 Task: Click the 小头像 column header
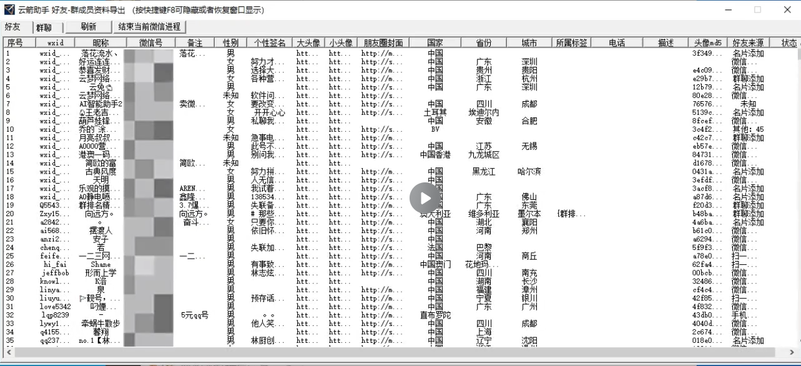pyautogui.click(x=341, y=42)
